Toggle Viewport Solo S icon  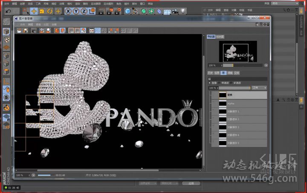click(x=6, y=98)
